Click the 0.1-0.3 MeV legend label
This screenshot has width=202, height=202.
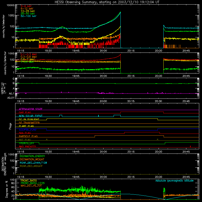coord(29,54)
